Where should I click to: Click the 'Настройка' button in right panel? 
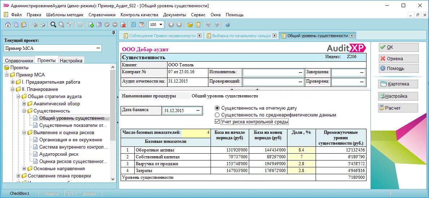coord(398,96)
